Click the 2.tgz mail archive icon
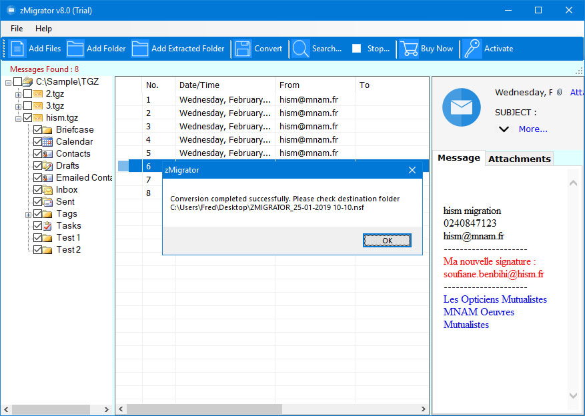Viewport: 585px width, 416px height. click(x=37, y=93)
